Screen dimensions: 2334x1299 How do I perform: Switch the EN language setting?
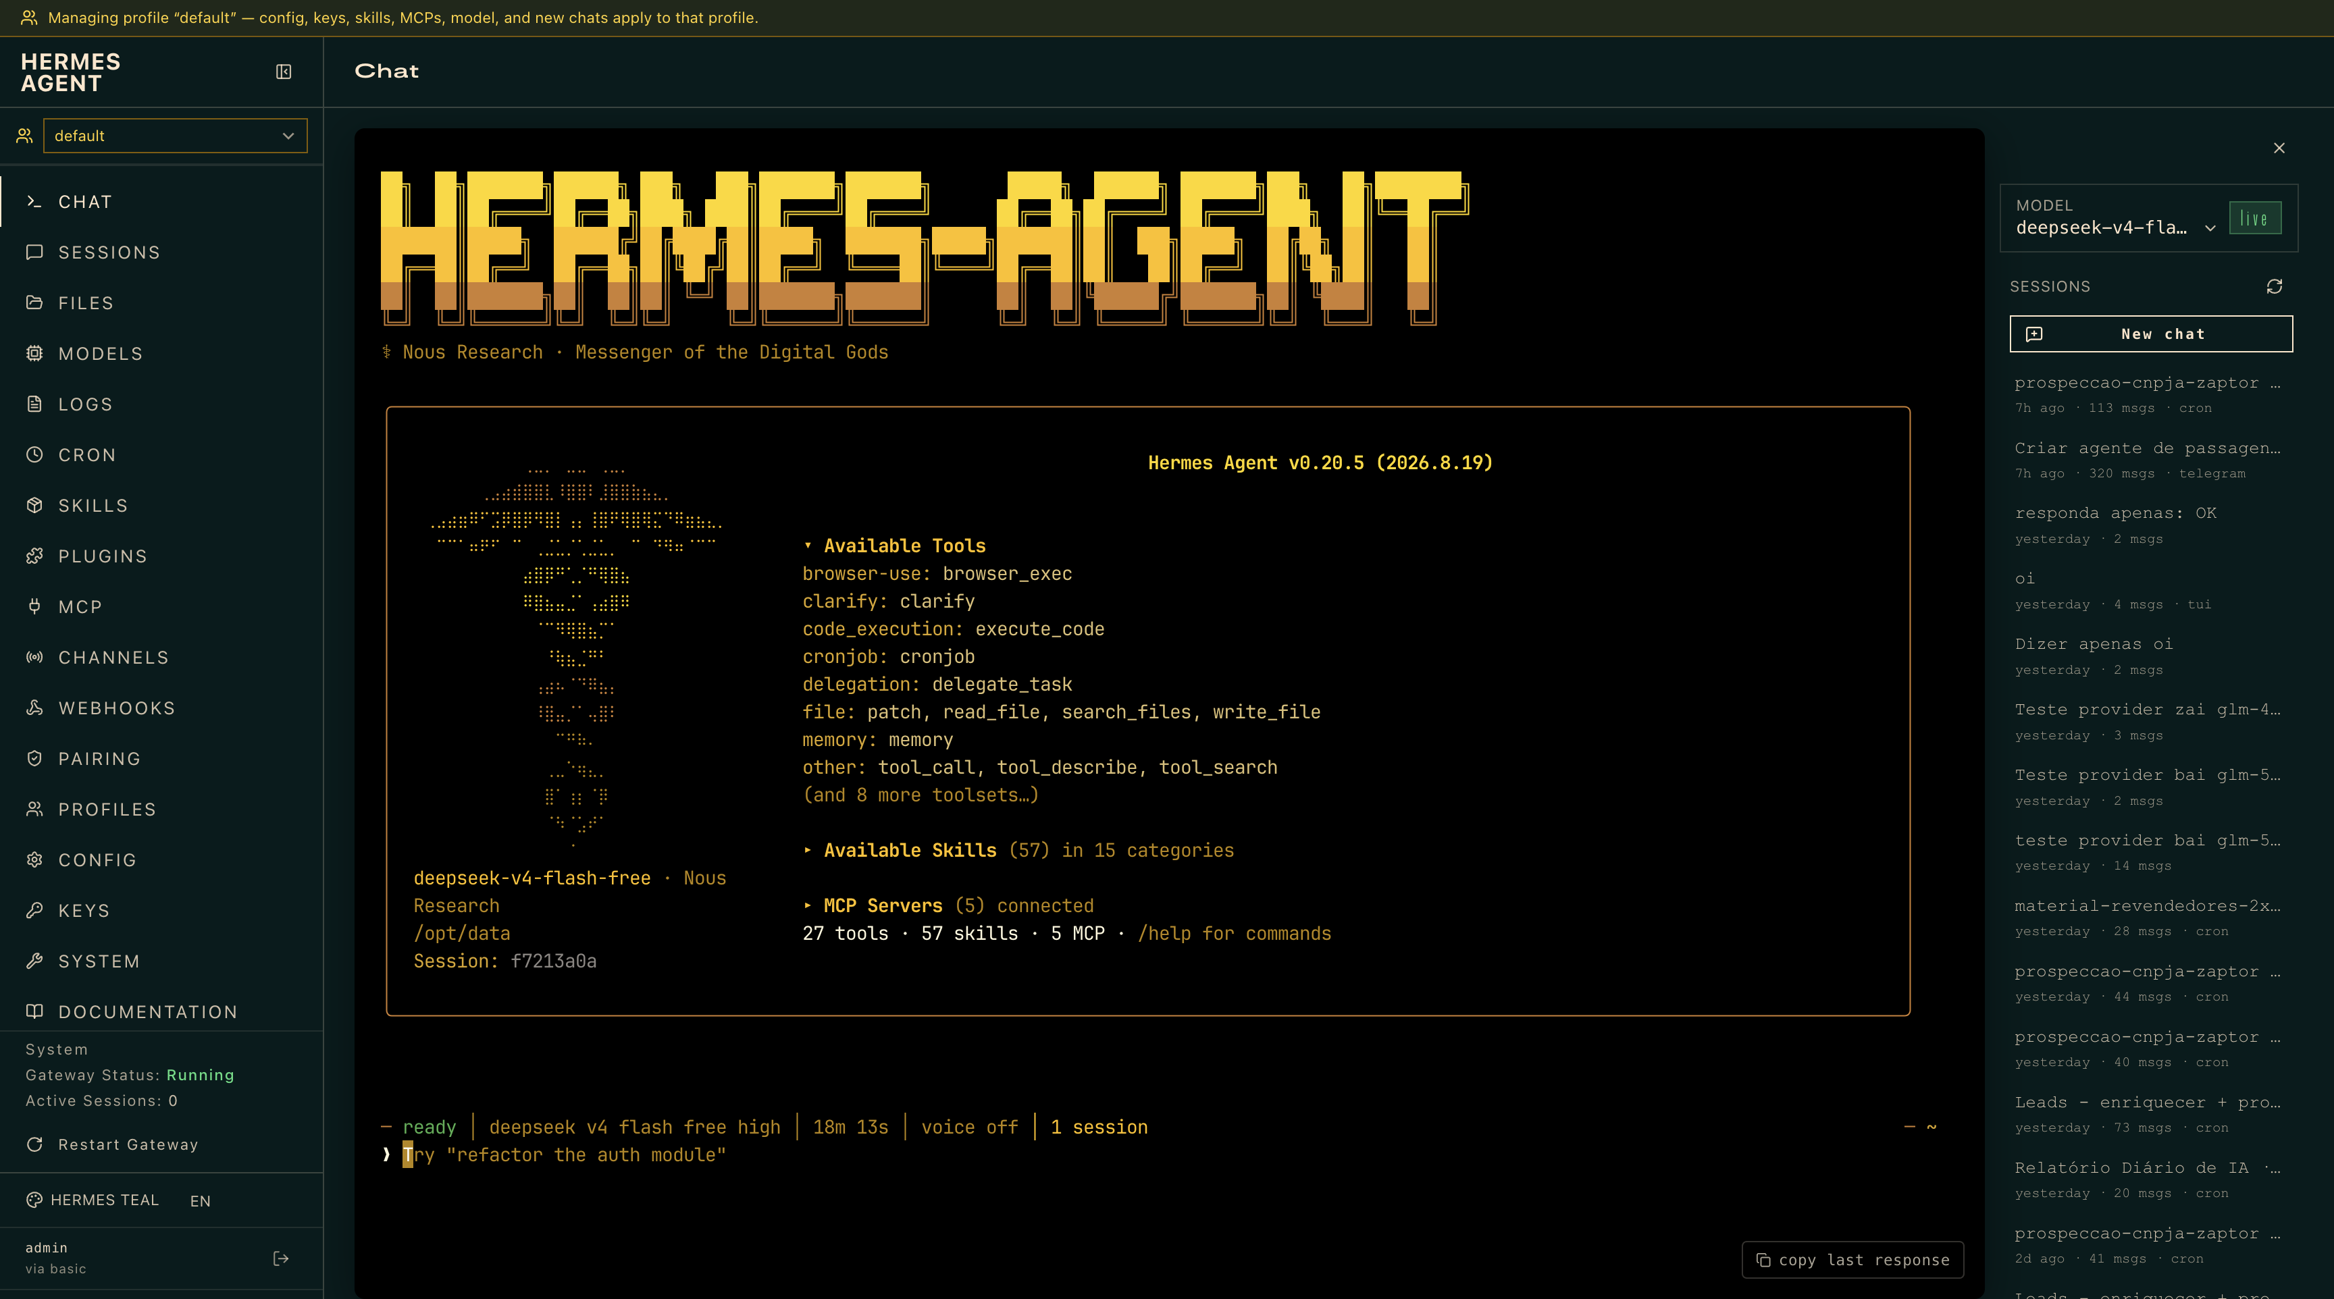tap(200, 1201)
